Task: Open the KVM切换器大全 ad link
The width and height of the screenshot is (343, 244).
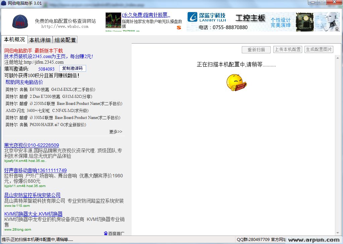Action: 33,214
